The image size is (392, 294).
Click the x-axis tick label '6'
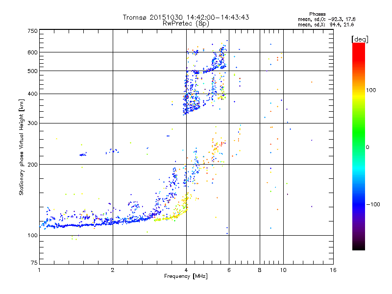229,270
